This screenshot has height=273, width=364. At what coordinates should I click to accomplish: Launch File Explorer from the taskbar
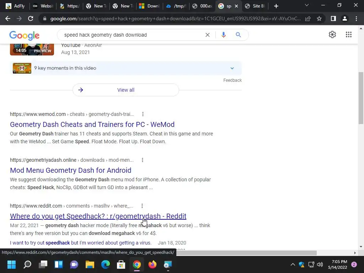(90, 264)
